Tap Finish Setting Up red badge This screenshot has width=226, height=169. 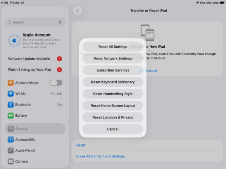[59, 70]
